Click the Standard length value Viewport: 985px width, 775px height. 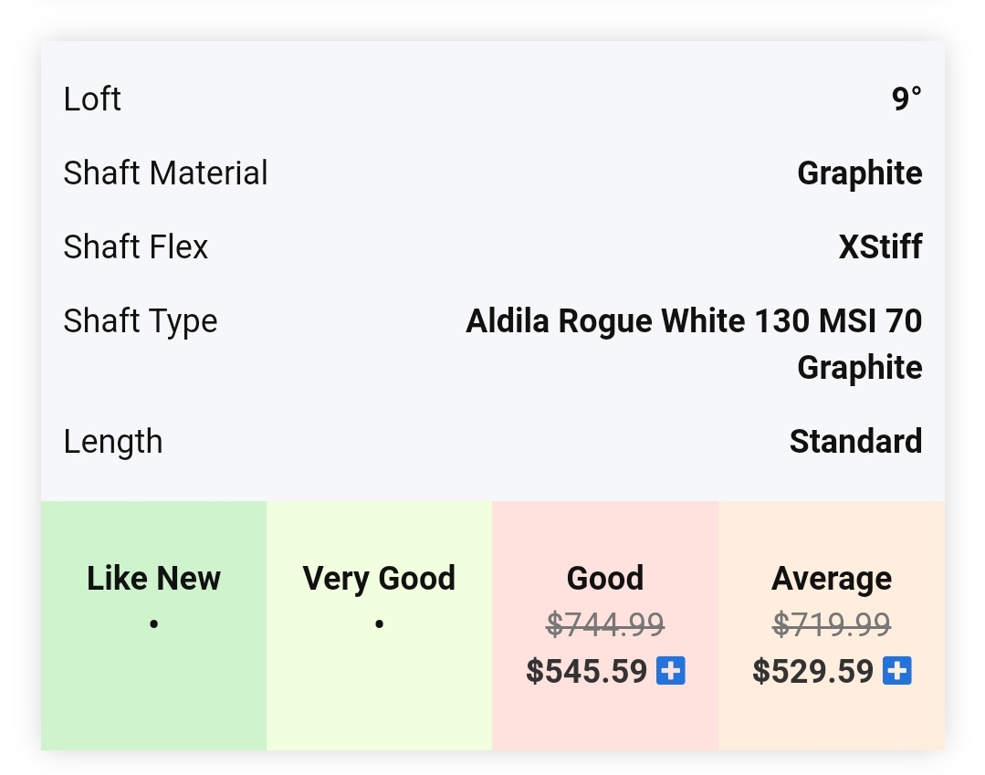(x=855, y=442)
